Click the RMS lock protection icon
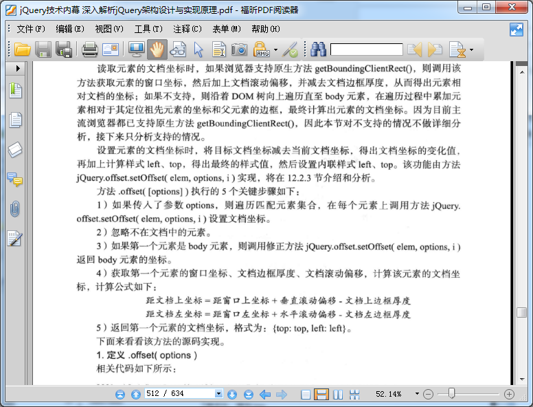This screenshot has width=533, height=407. click(261, 49)
